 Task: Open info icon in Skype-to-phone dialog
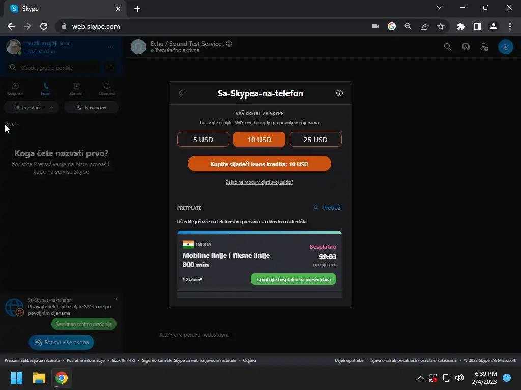[339, 93]
